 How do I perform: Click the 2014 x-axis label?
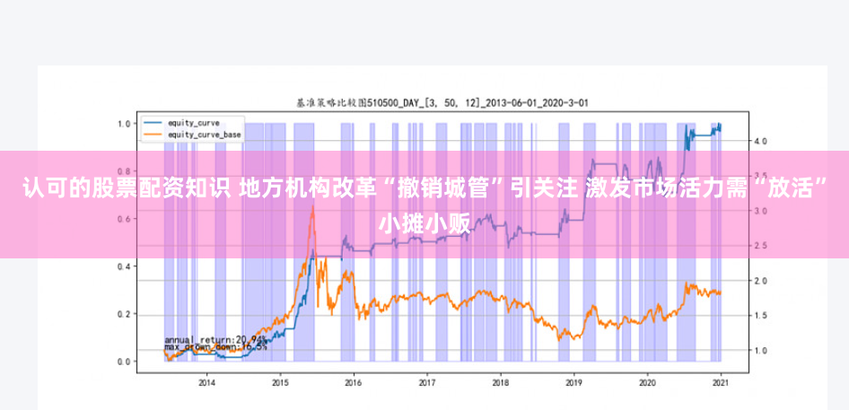[206, 382]
